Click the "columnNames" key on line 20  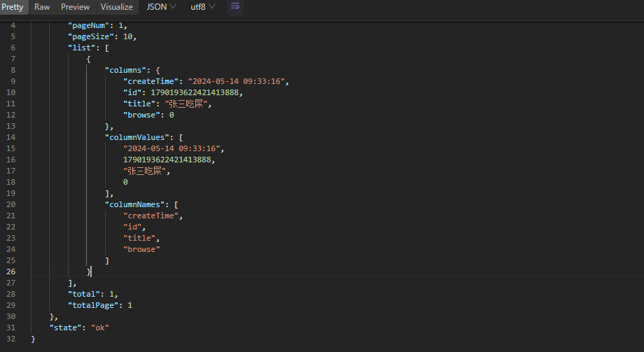[134, 204]
